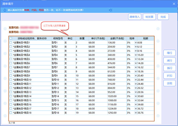Check the box for 商品1 row
Image resolution: width=178 pixels, height=126 pixels.
tap(11, 43)
